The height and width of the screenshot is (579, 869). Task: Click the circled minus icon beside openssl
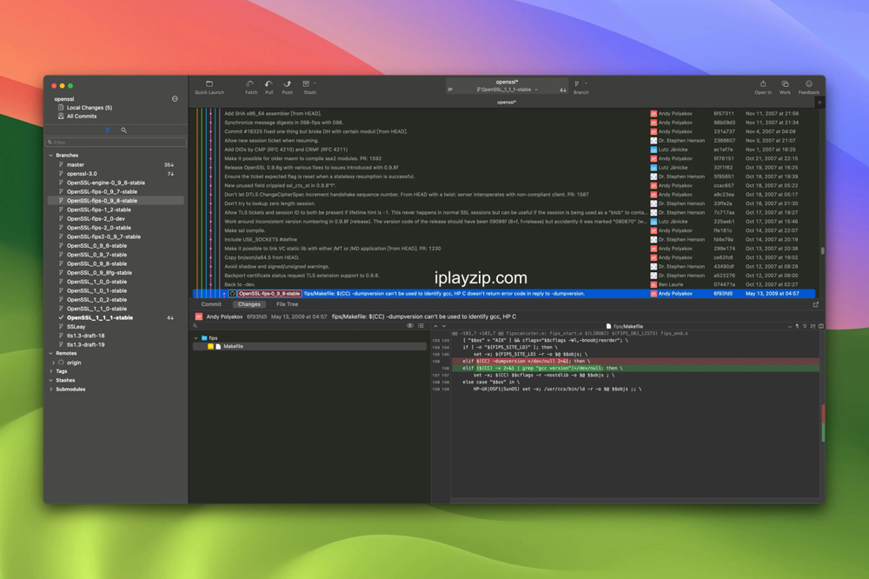[x=176, y=99]
